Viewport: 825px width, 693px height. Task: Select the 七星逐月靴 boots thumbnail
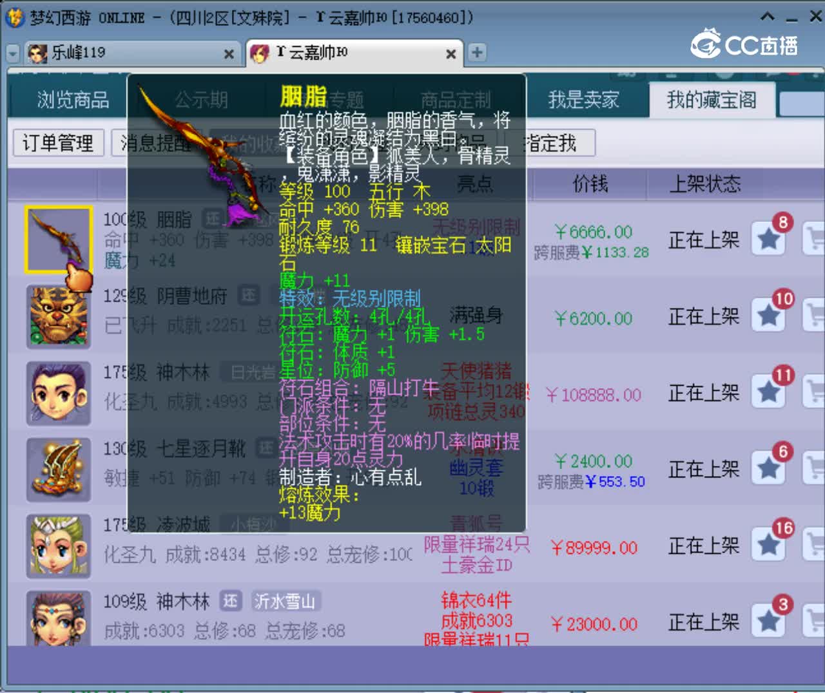(x=58, y=470)
